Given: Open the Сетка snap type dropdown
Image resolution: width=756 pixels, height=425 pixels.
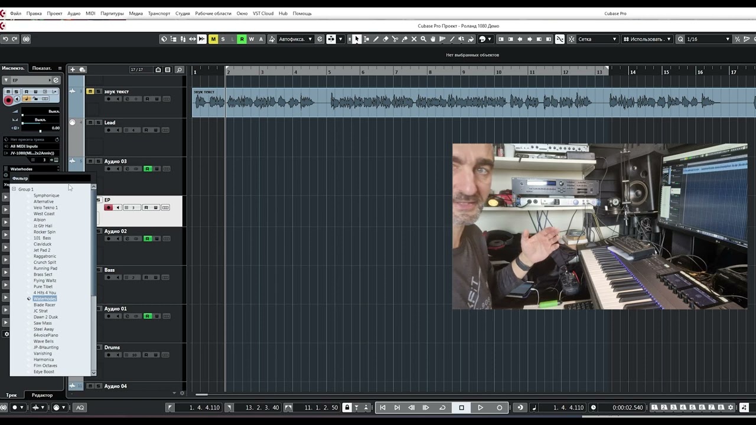Looking at the screenshot, I should [597, 39].
